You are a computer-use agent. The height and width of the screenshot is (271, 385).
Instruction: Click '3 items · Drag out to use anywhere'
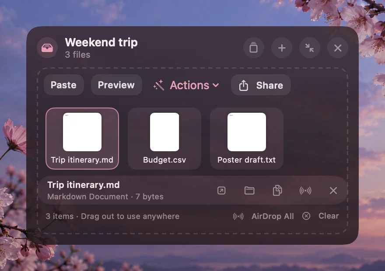click(x=112, y=216)
